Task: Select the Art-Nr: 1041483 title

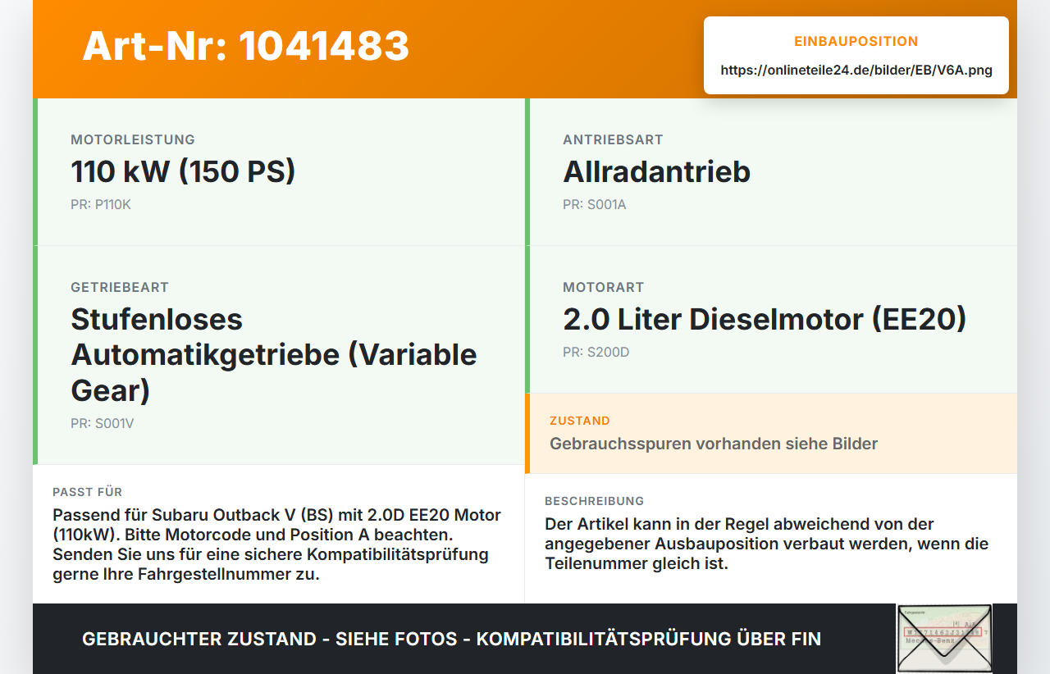Action: click(246, 46)
